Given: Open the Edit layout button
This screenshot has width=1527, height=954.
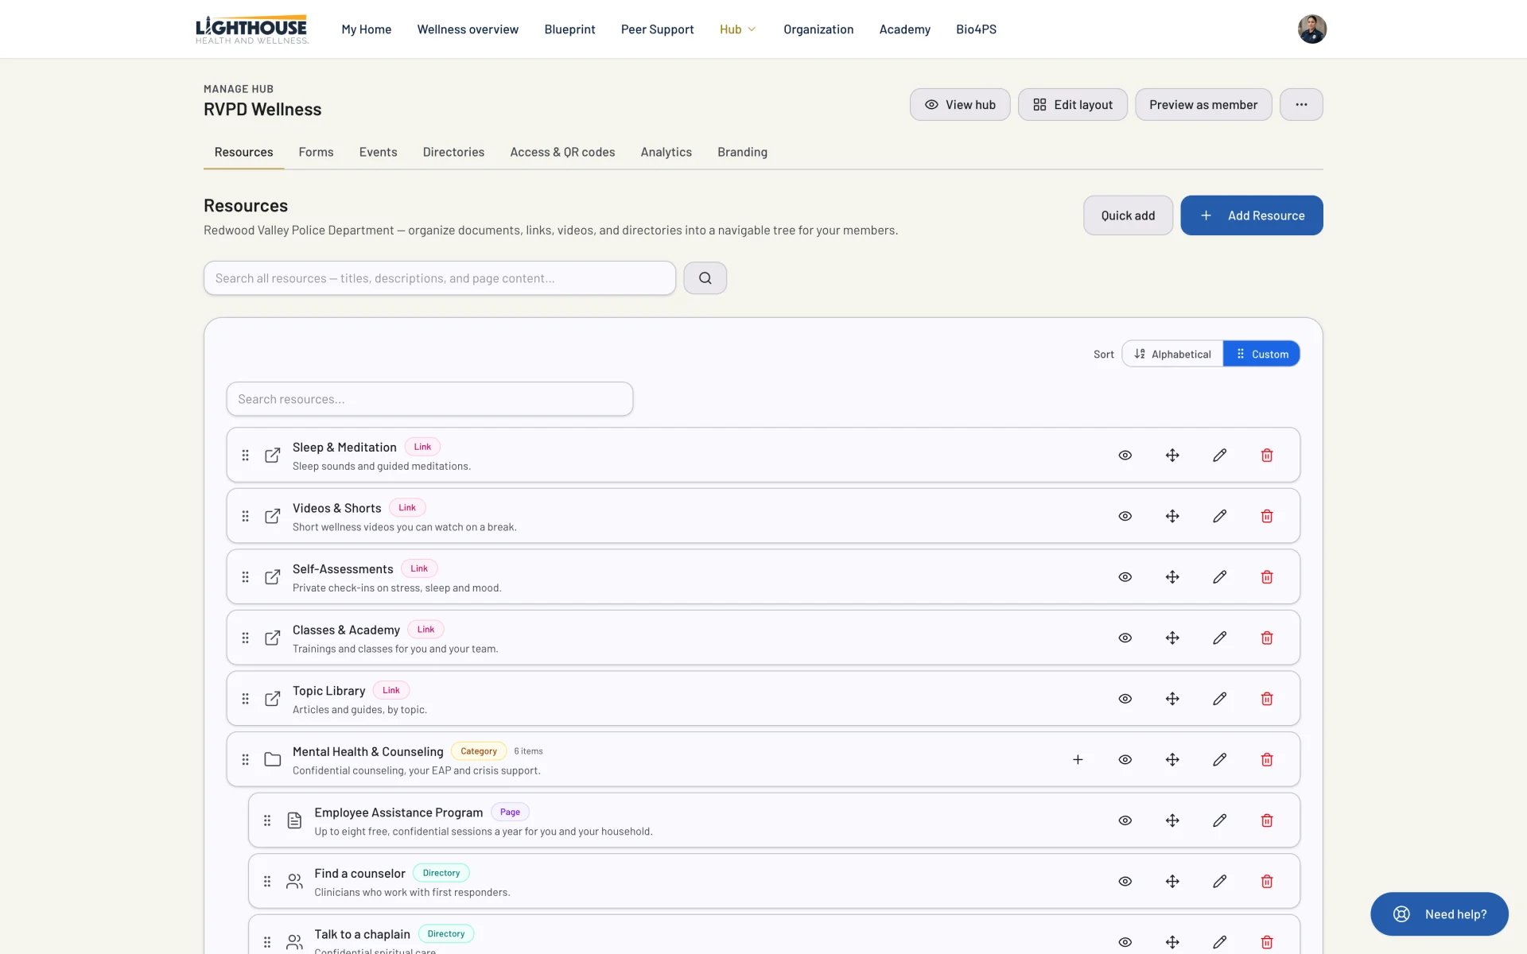Looking at the screenshot, I should 1072,104.
